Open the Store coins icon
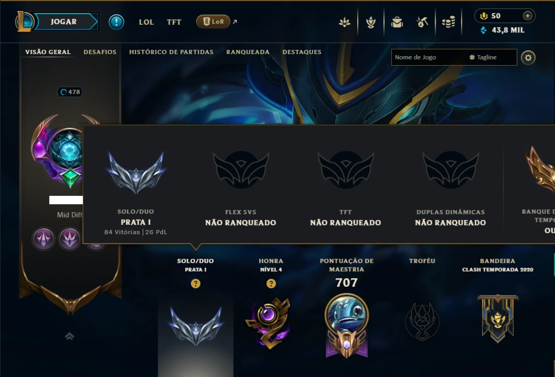 (449, 23)
